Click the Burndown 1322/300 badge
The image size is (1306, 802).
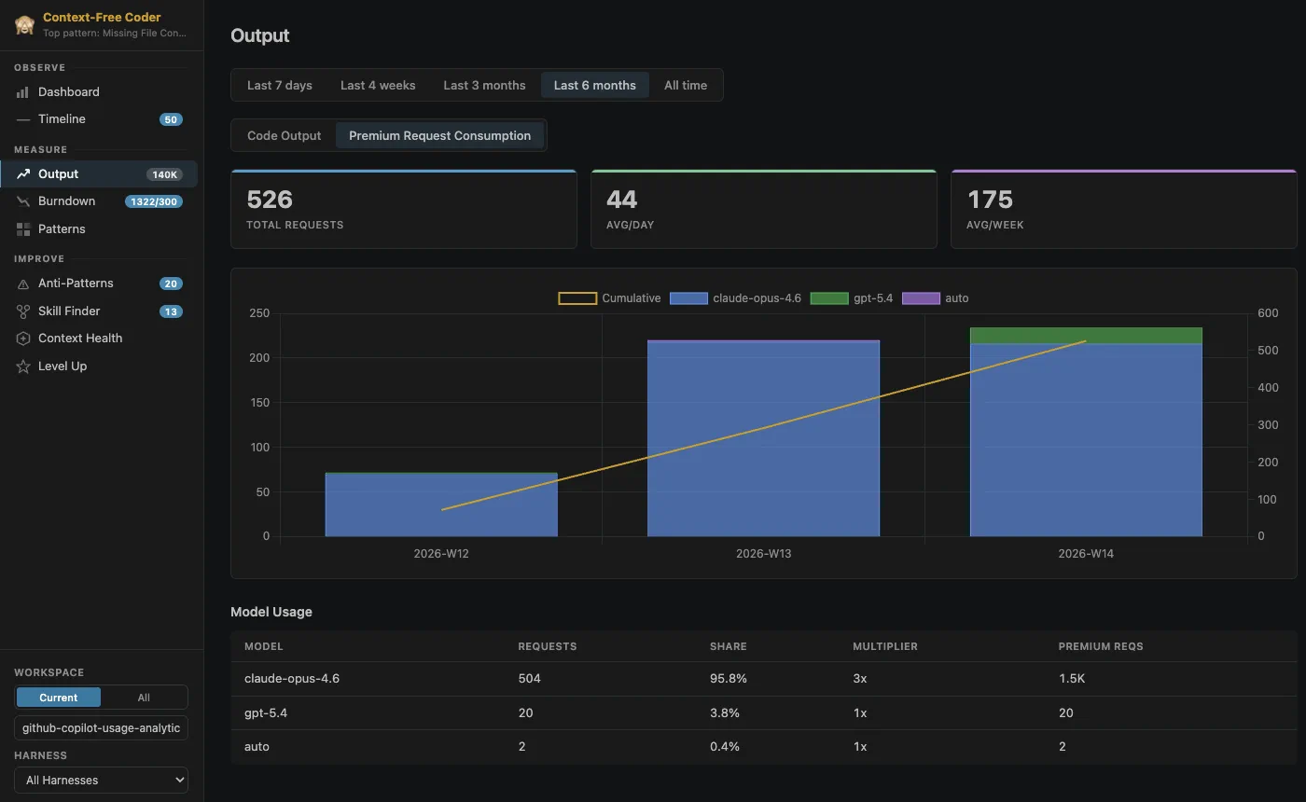click(x=154, y=201)
